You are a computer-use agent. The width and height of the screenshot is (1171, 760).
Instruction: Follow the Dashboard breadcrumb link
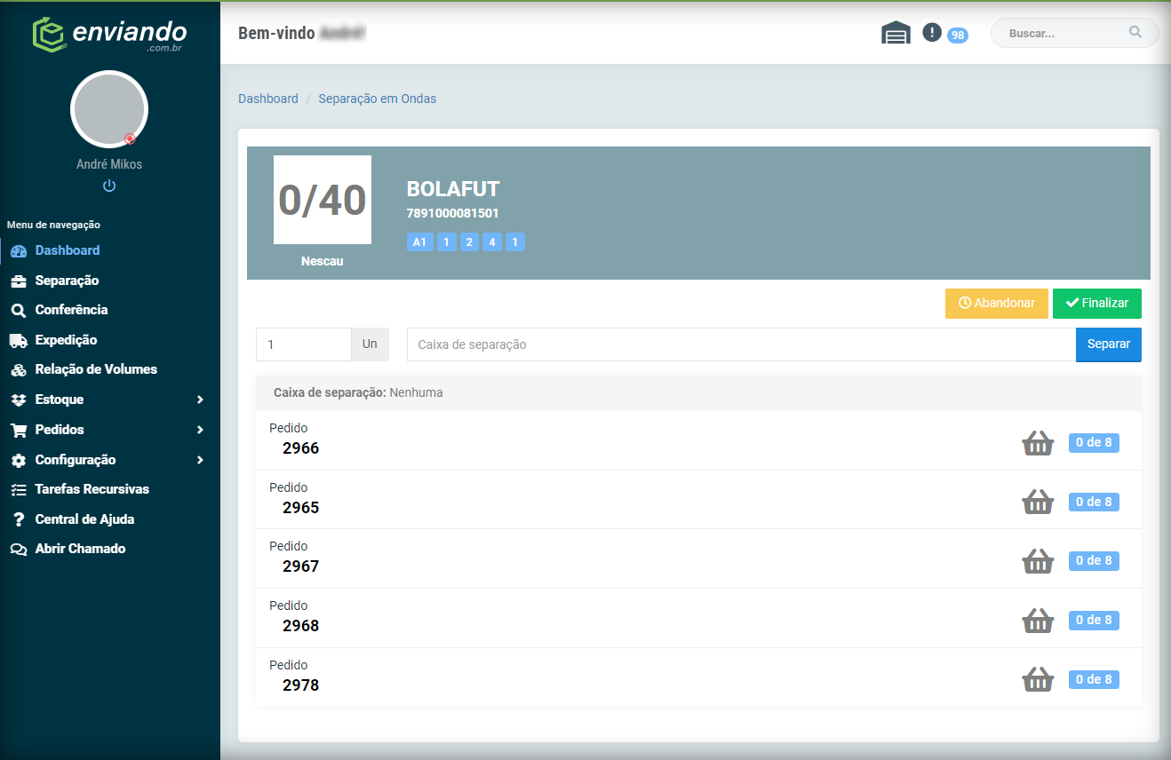pyautogui.click(x=268, y=99)
